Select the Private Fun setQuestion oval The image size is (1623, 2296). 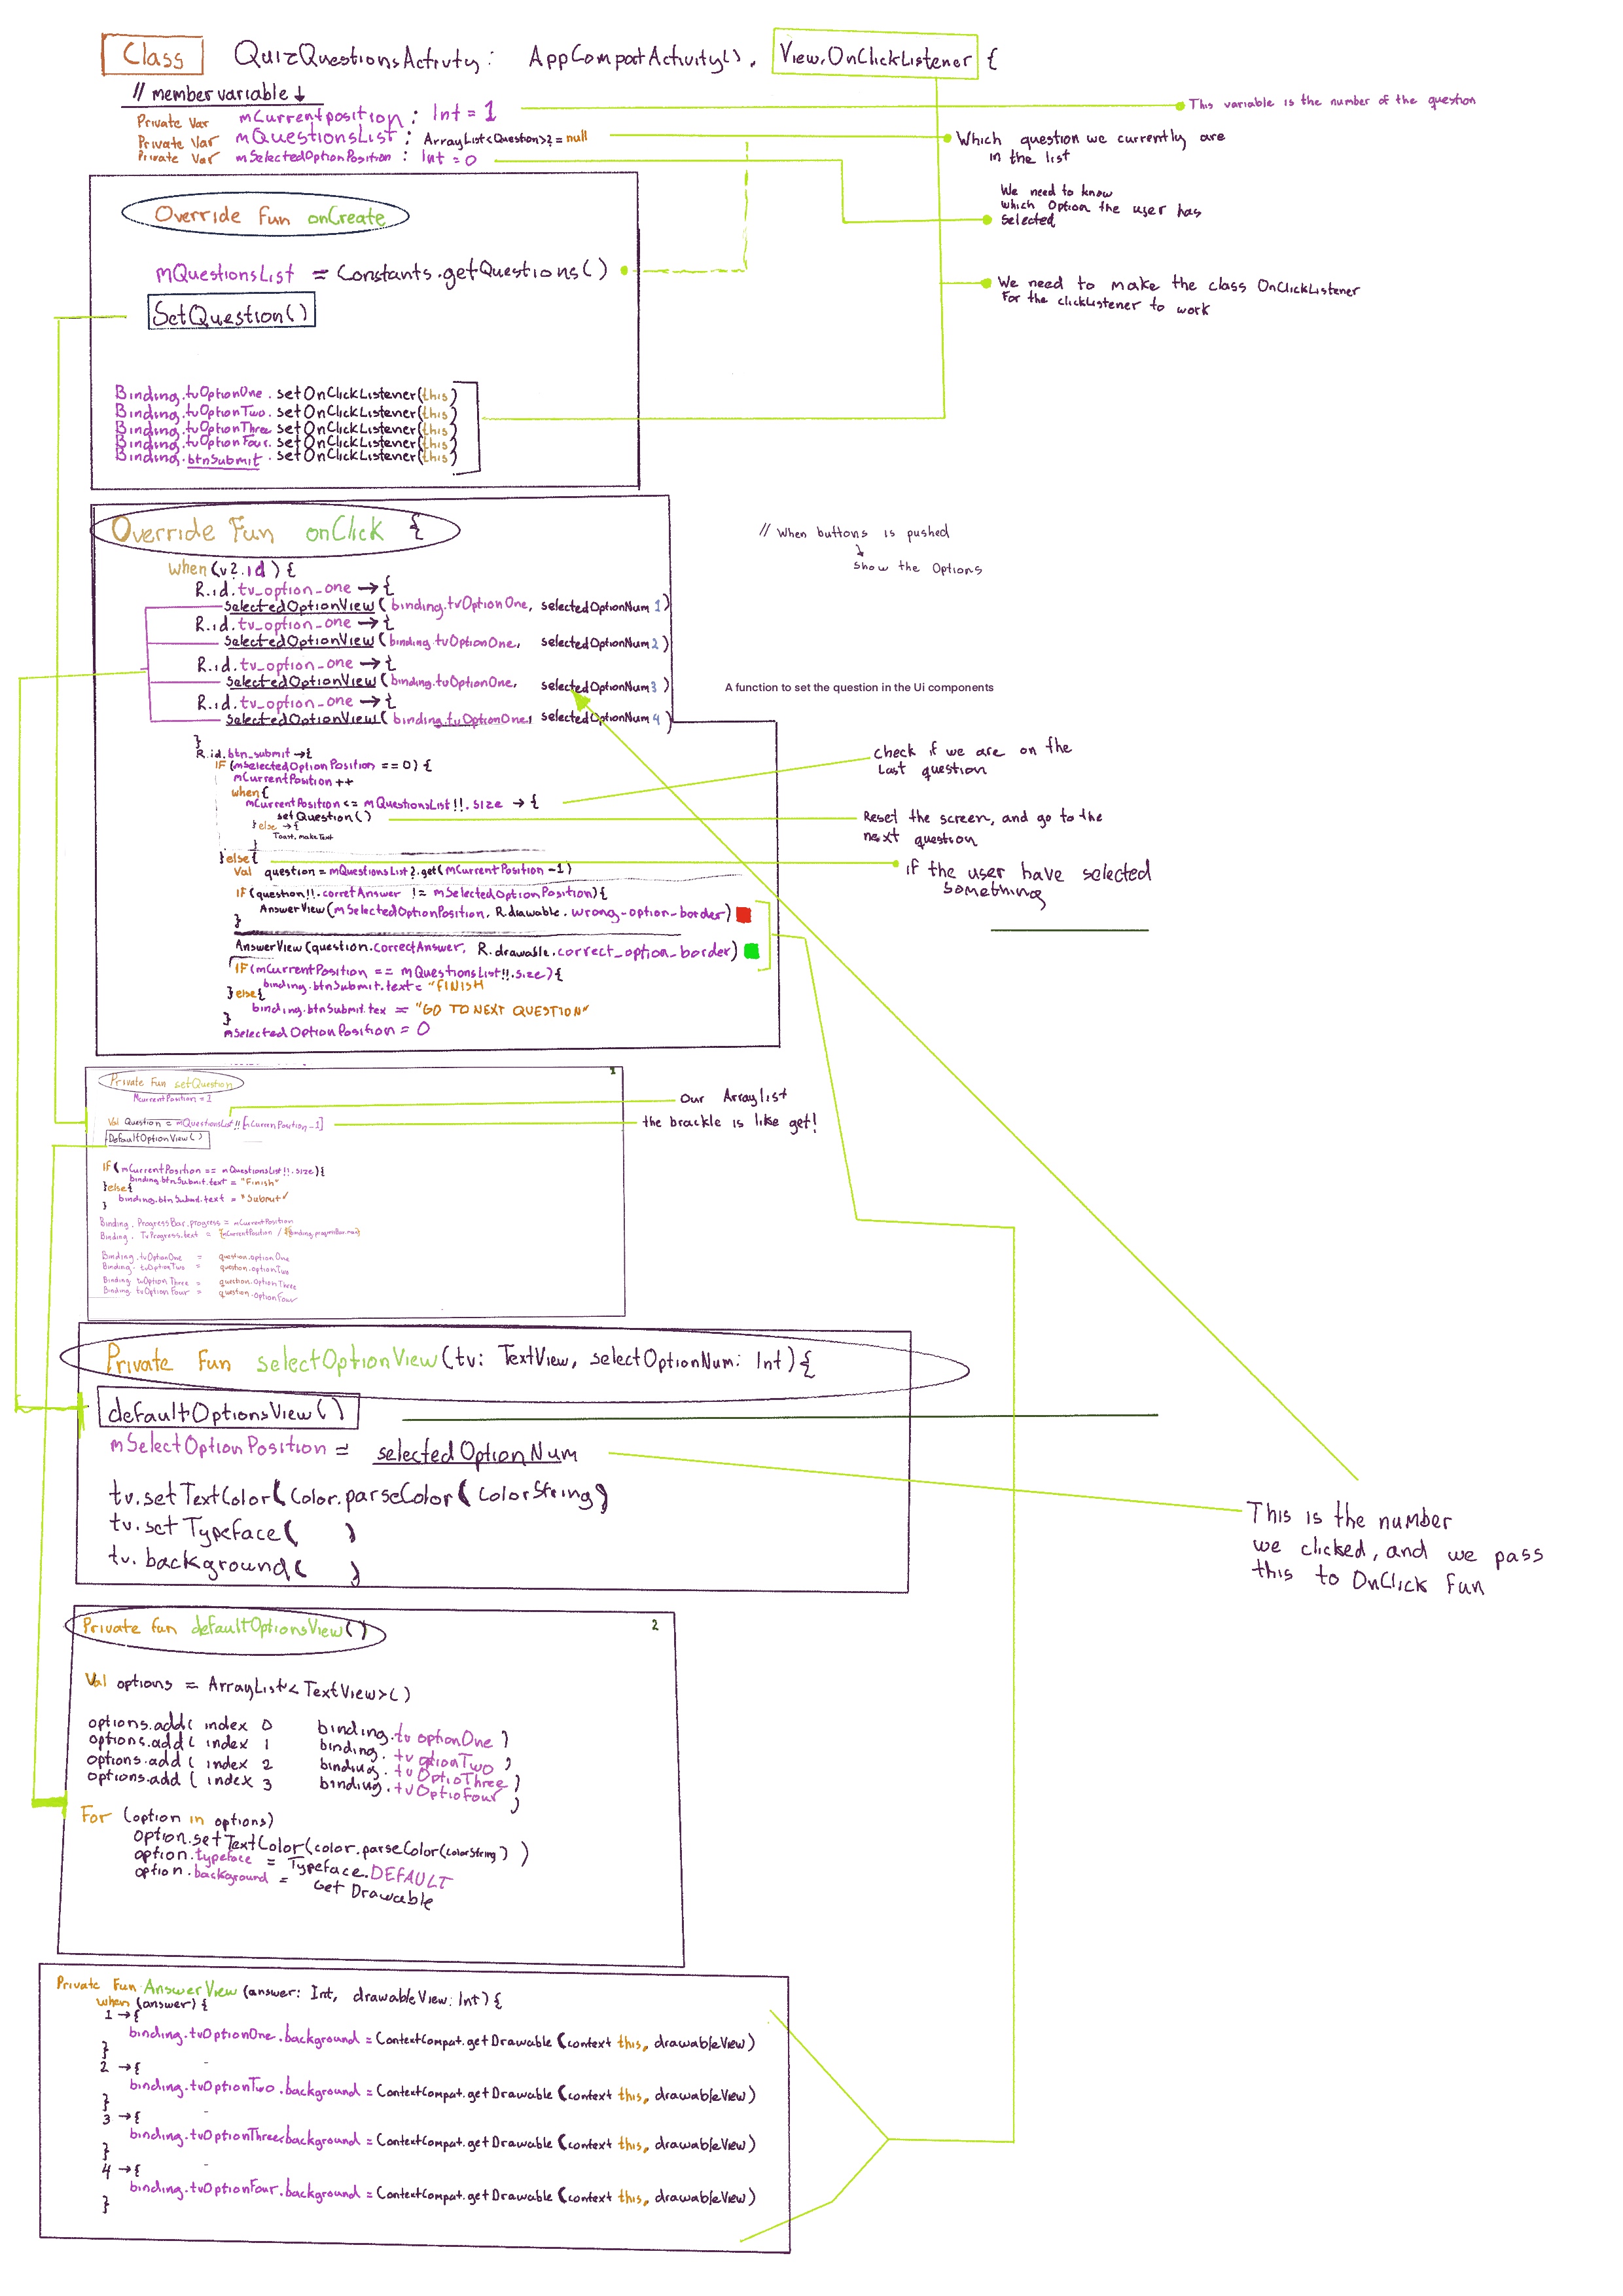[x=172, y=1082]
